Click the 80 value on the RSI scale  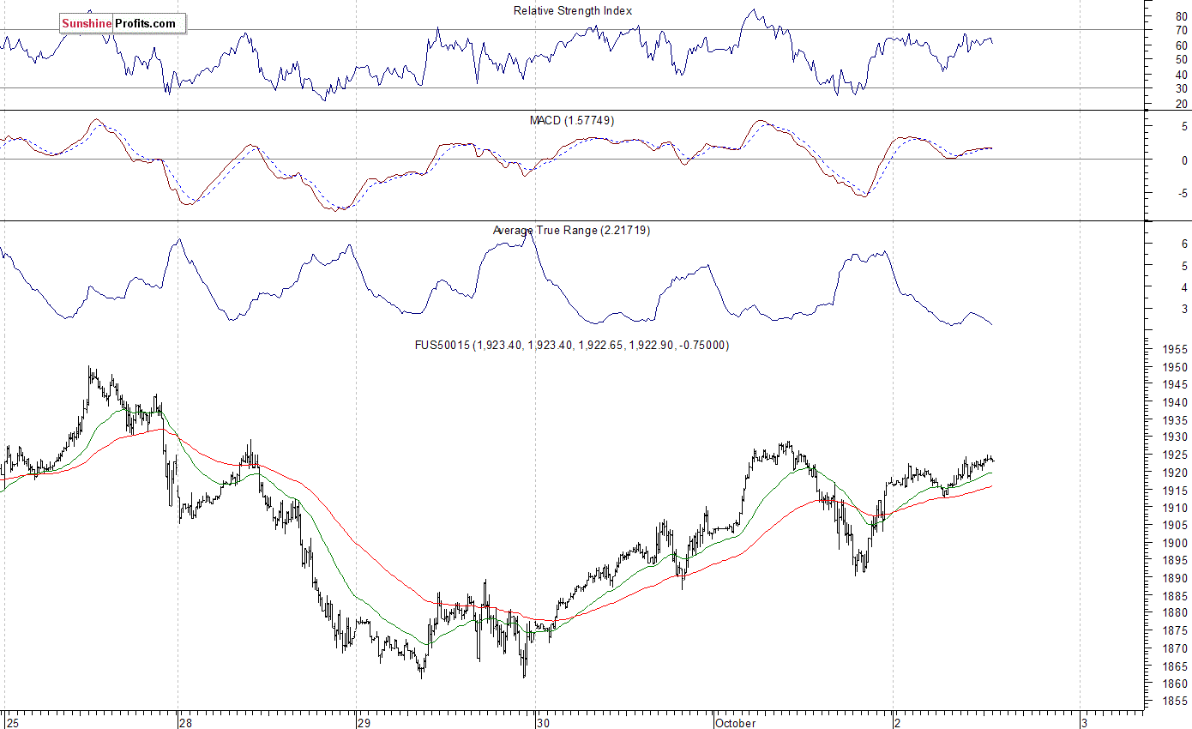coord(1181,16)
